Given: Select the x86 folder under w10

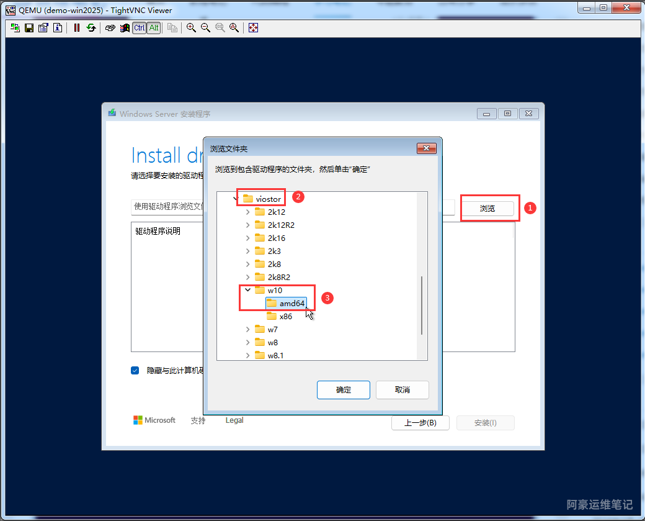Looking at the screenshot, I should (285, 316).
